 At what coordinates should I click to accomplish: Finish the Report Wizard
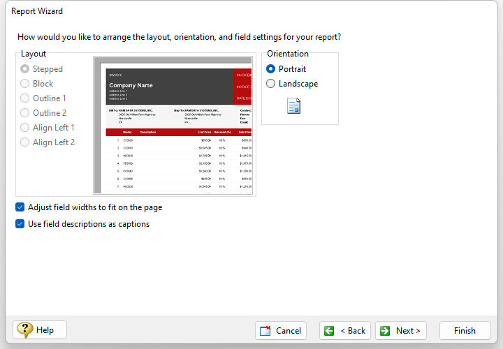[465, 330]
